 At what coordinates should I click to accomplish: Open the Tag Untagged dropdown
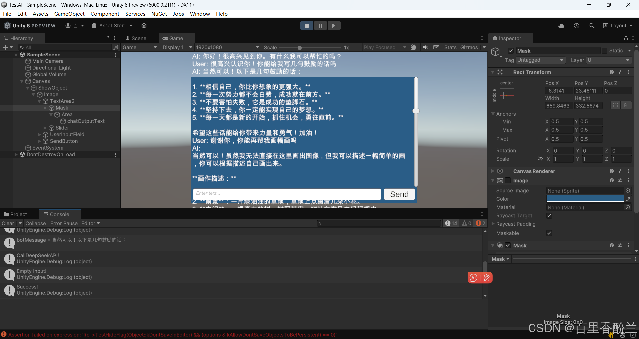(540, 60)
